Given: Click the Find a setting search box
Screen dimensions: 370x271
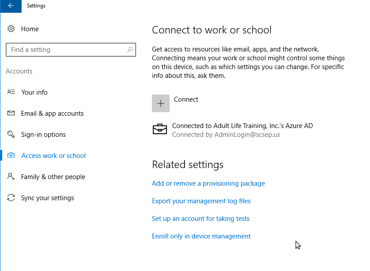Looking at the screenshot, I should point(71,50).
